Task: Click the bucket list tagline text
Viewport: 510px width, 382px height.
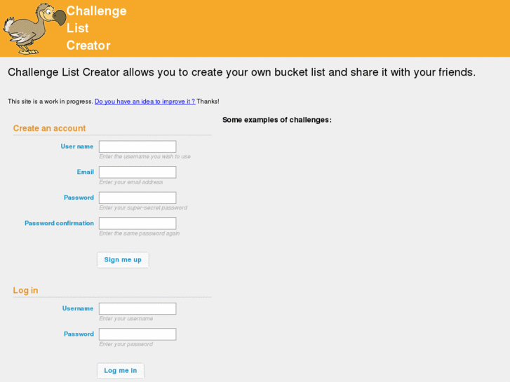Action: pyautogui.click(x=241, y=72)
